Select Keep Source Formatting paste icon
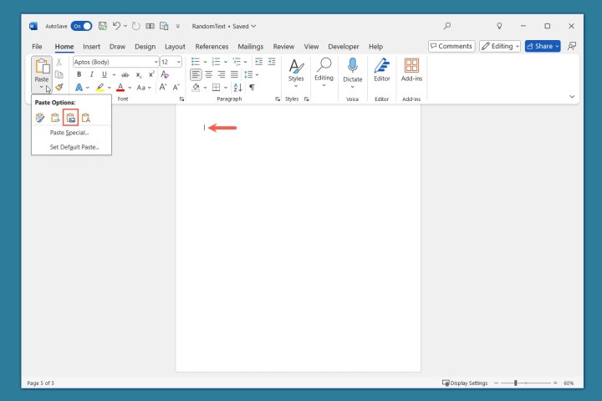 (x=40, y=118)
